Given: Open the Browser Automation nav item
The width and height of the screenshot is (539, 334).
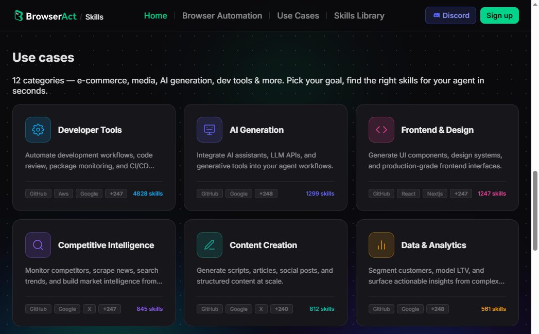Looking at the screenshot, I should pyautogui.click(x=222, y=16).
